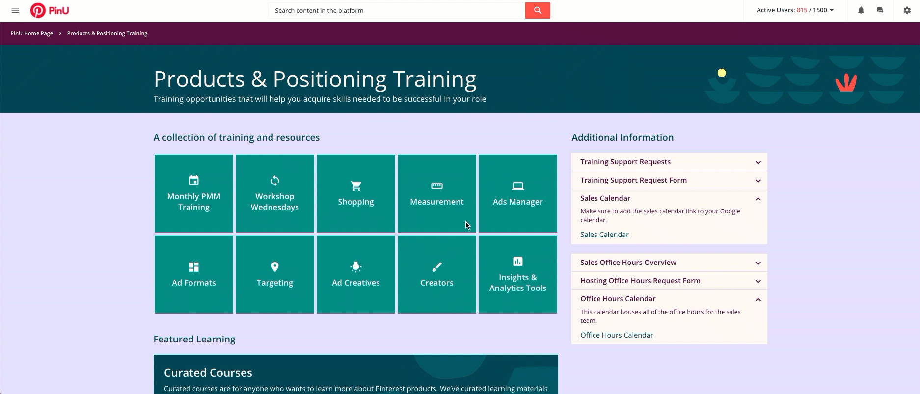Click the sync icon on Workshop Wednesdays
The width and height of the screenshot is (920, 394).
pos(275,181)
